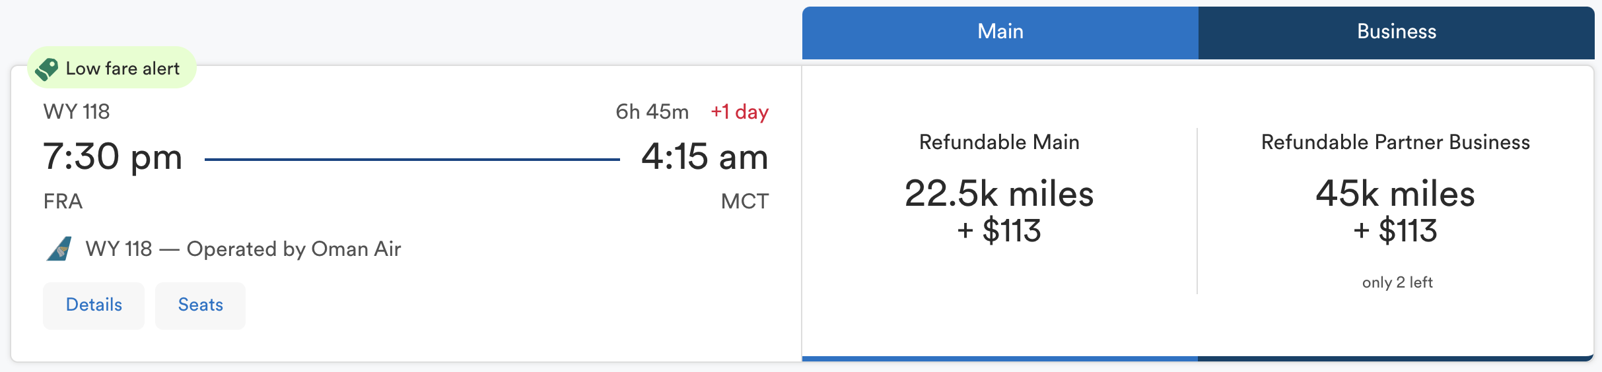Click the Operated by Oman Air text

tap(294, 249)
